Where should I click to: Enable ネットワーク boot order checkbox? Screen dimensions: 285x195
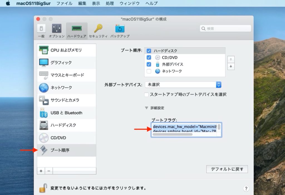[x=149, y=71]
